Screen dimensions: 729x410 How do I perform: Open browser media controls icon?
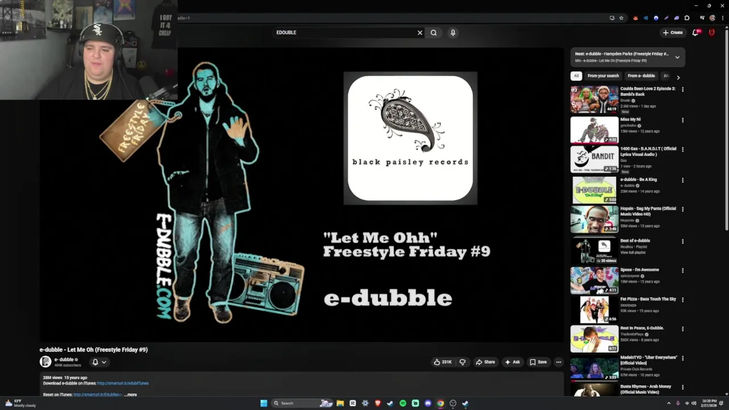[702, 18]
